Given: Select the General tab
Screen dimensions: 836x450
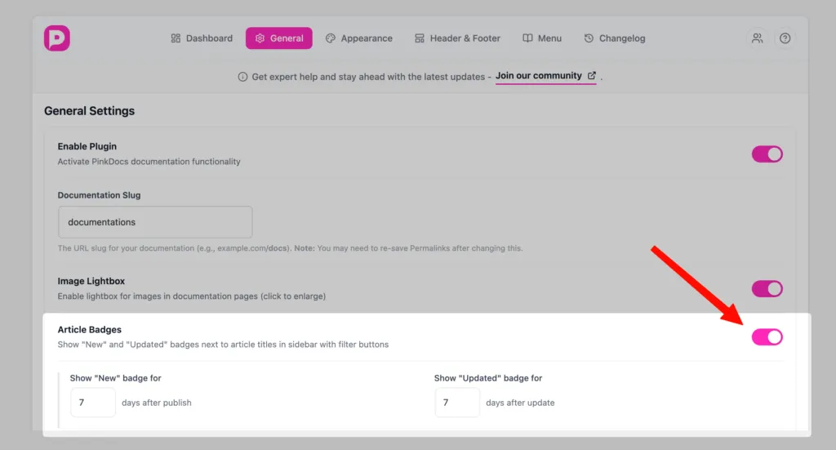Looking at the screenshot, I should click(279, 38).
